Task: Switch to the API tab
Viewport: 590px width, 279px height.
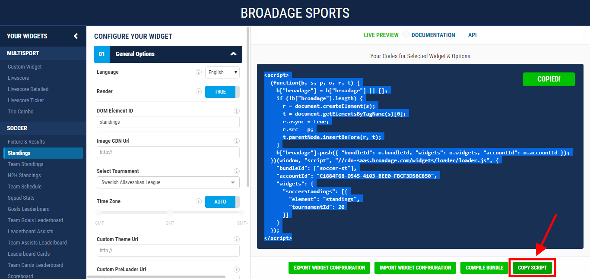Action: pos(473,35)
